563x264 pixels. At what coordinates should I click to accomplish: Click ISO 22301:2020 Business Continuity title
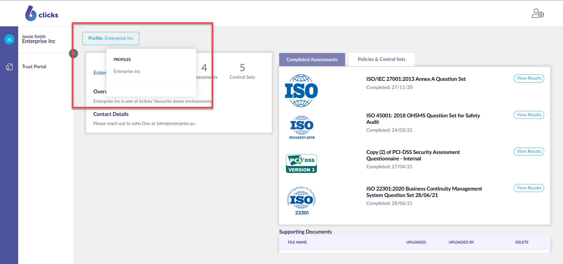click(x=424, y=192)
